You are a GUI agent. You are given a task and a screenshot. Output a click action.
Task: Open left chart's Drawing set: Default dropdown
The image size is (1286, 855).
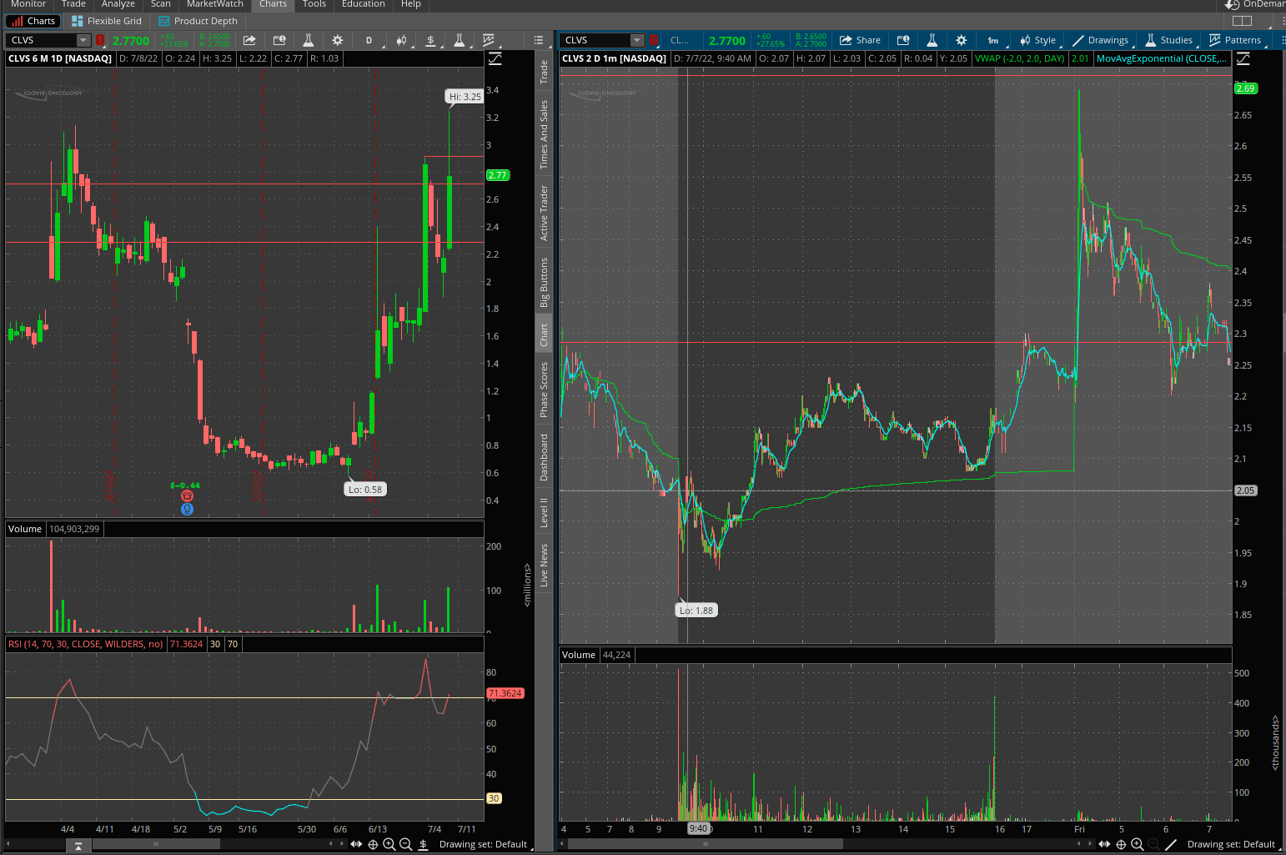click(483, 844)
